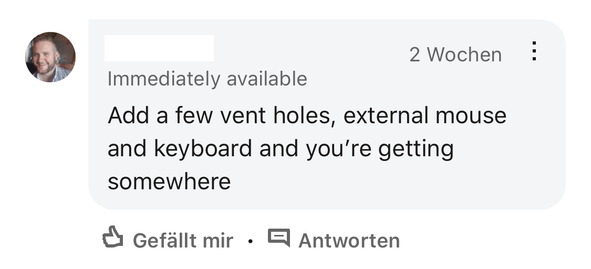The height and width of the screenshot is (269, 591).
Task: Click the "external mouse" phrase
Action: pyautogui.click(x=425, y=115)
